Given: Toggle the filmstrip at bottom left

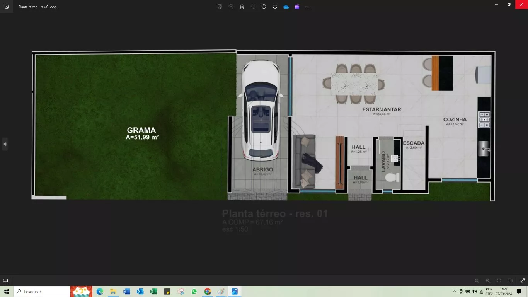Looking at the screenshot, I should coord(5,280).
